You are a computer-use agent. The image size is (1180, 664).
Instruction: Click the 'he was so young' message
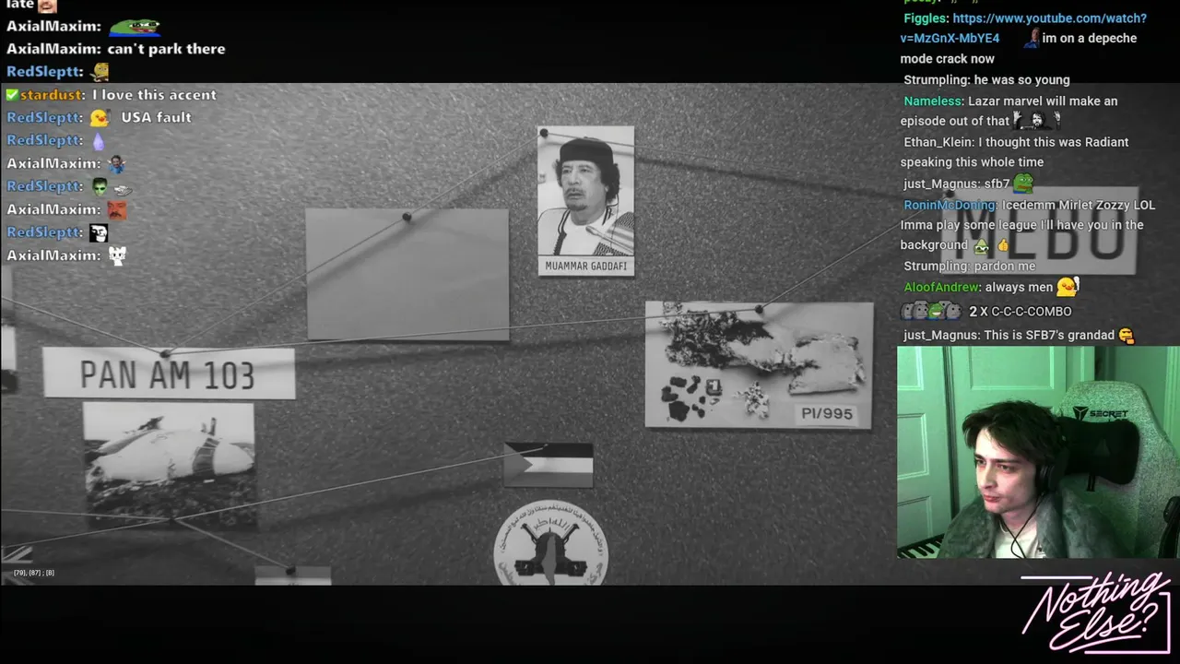tap(1021, 80)
